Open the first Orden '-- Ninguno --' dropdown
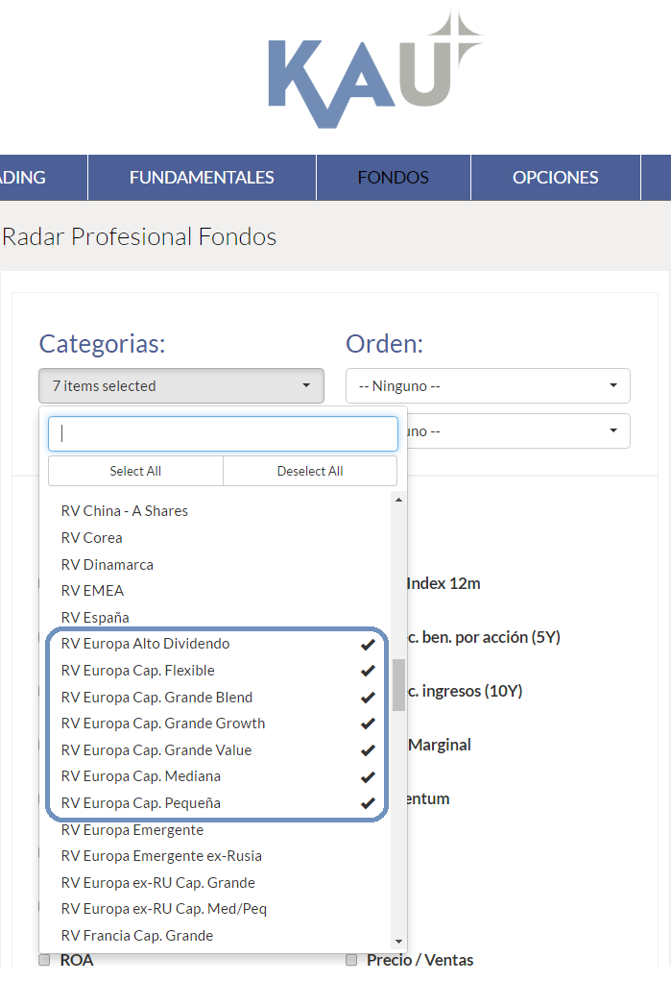The height and width of the screenshot is (1006, 671). [x=488, y=385]
